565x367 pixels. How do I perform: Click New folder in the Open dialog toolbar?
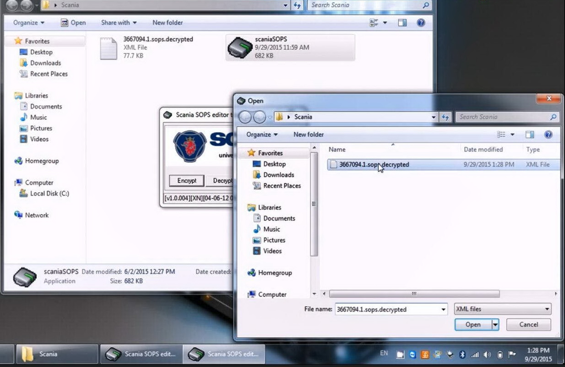309,135
